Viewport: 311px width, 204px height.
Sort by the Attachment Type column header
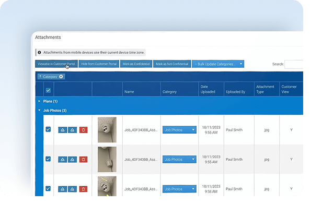click(x=265, y=89)
